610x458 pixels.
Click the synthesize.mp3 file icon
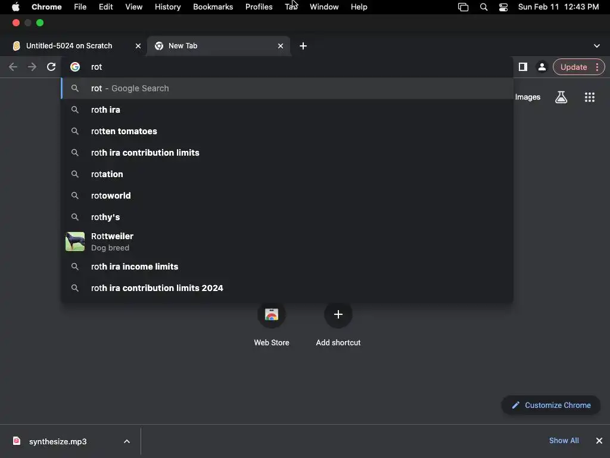[x=16, y=441]
